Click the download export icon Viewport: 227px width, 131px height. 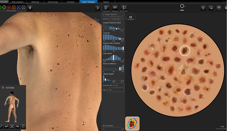(219, 8)
